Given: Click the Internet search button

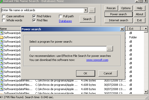Looking at the screenshot, I should [x=119, y=20].
